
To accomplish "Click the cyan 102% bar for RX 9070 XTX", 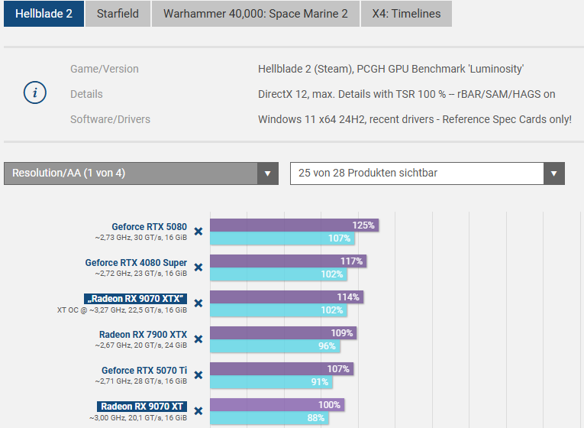I will pos(279,310).
